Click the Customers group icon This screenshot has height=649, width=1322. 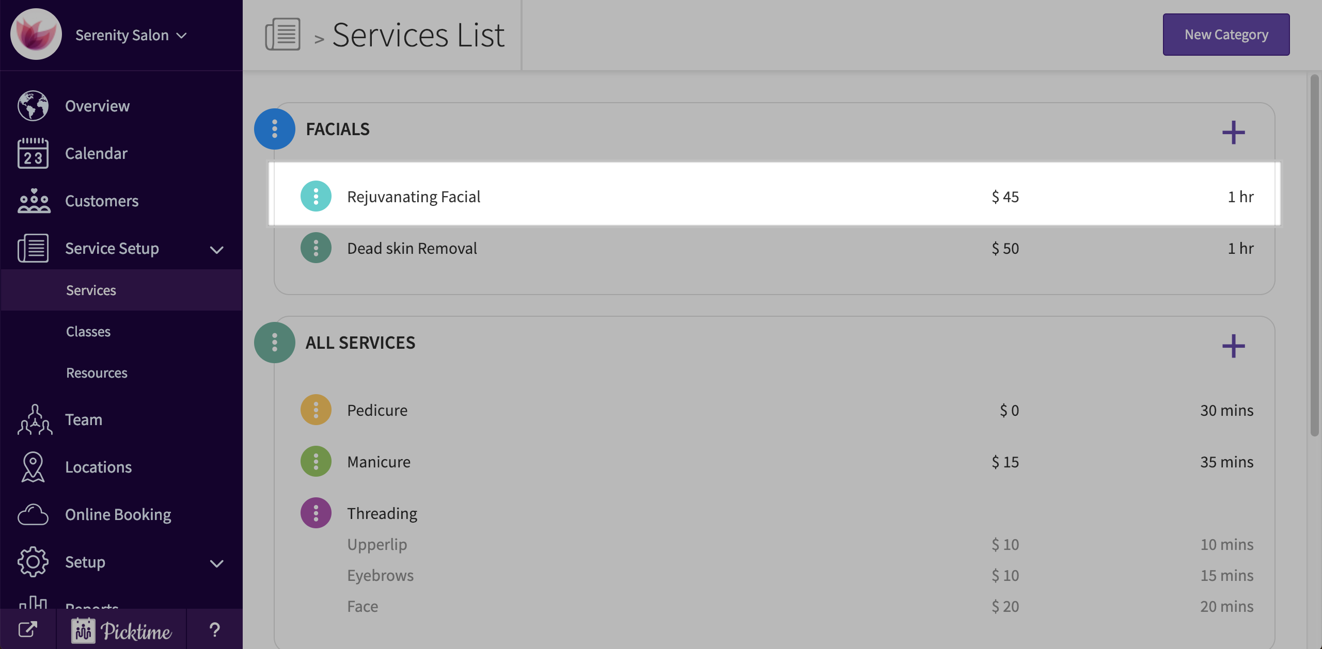pos(34,201)
